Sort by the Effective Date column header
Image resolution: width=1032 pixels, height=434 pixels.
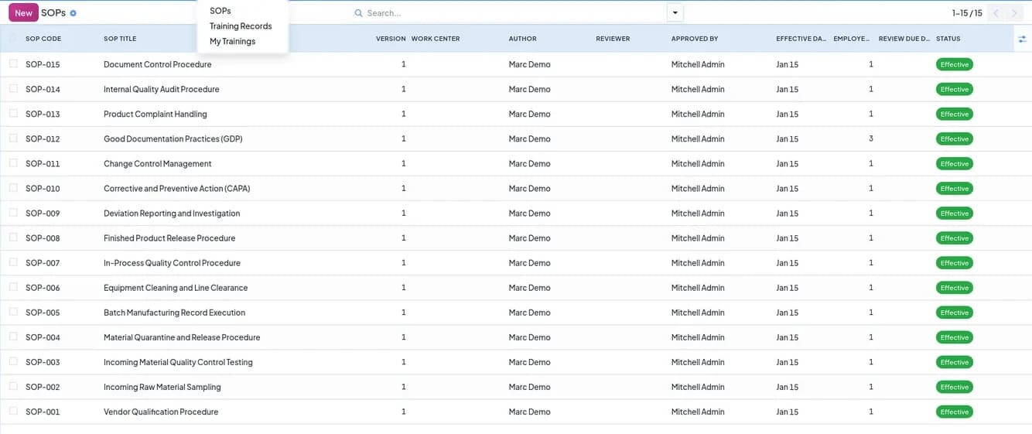(801, 39)
